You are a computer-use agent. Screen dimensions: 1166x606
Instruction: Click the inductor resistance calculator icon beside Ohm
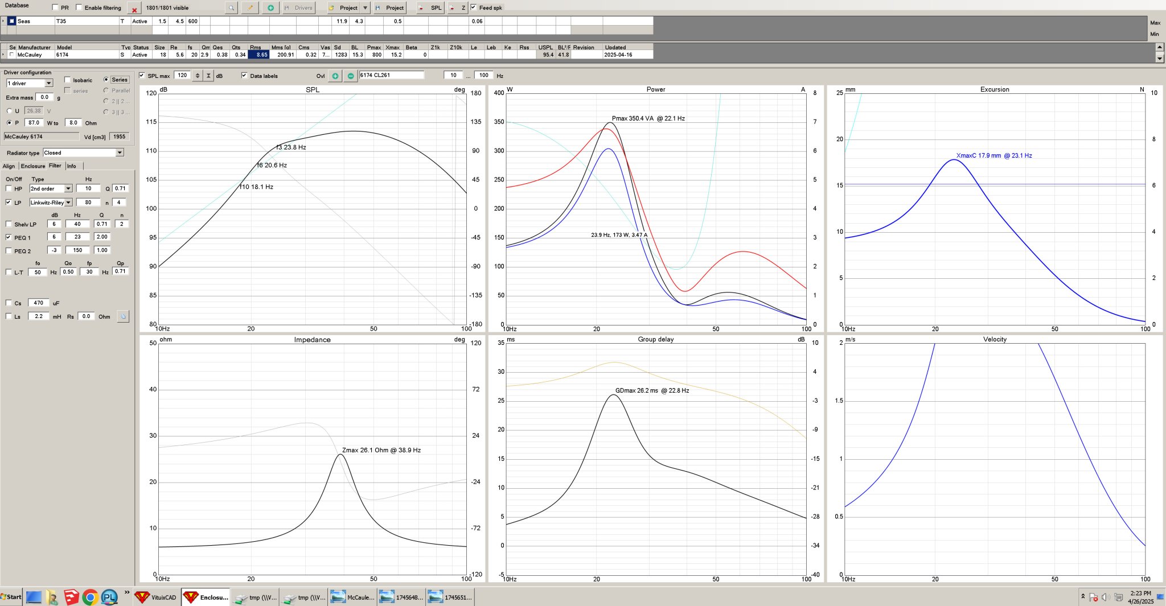point(123,316)
